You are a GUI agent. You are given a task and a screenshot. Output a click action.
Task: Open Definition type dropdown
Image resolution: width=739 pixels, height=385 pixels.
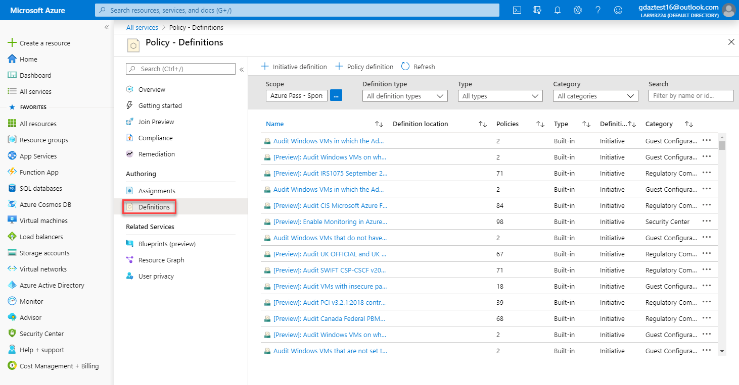[x=405, y=96]
